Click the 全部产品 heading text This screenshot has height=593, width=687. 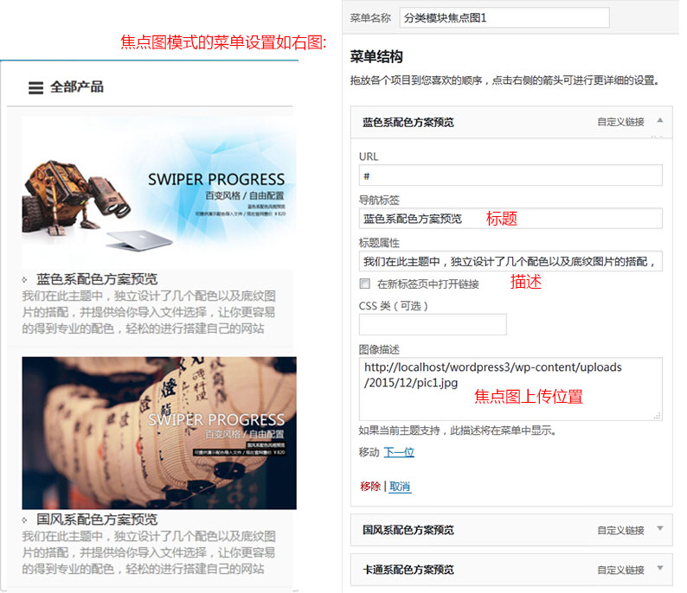coord(76,86)
